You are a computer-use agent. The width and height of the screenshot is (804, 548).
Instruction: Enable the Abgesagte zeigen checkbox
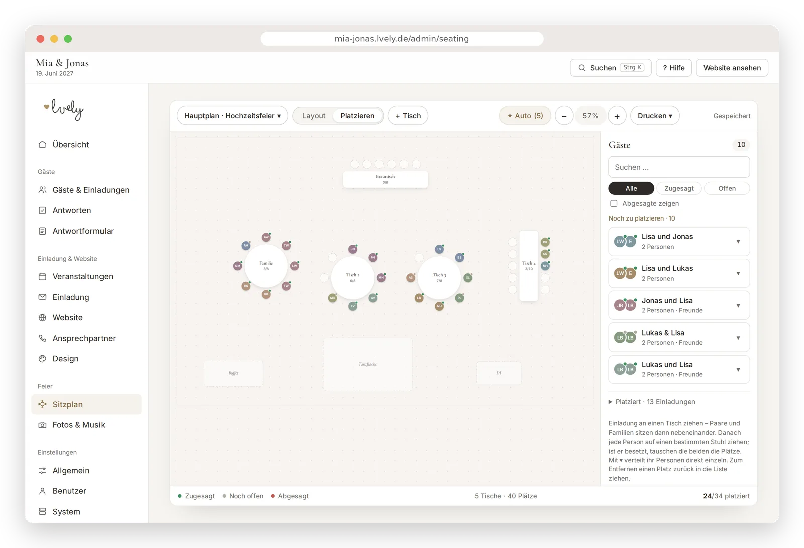pyautogui.click(x=614, y=203)
